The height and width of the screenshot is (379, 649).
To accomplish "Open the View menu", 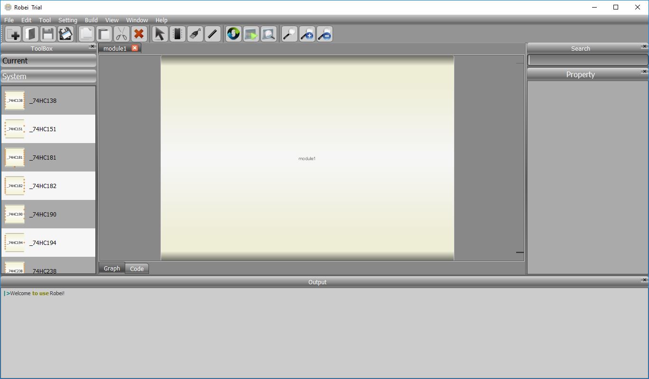I will [112, 20].
